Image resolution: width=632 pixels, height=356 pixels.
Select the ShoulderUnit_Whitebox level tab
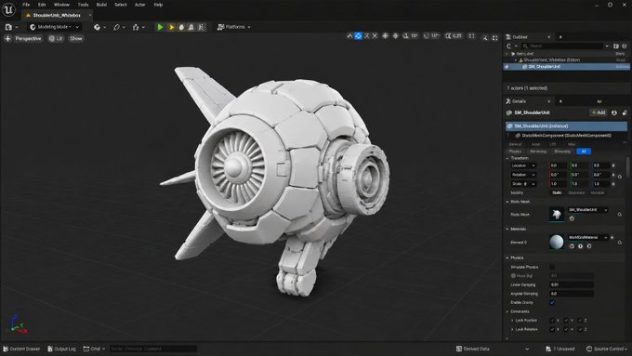point(57,15)
